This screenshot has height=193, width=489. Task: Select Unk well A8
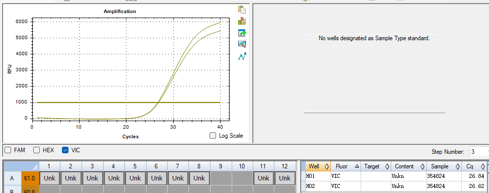click(199, 178)
